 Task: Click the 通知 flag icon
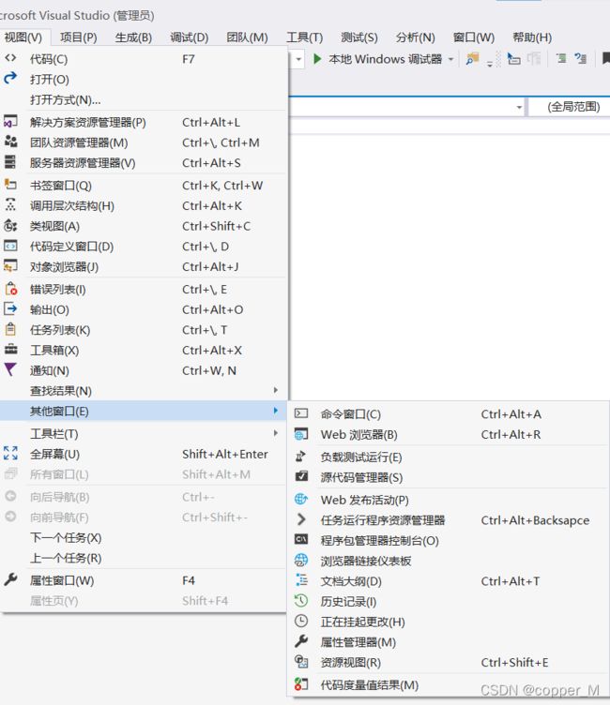10,369
